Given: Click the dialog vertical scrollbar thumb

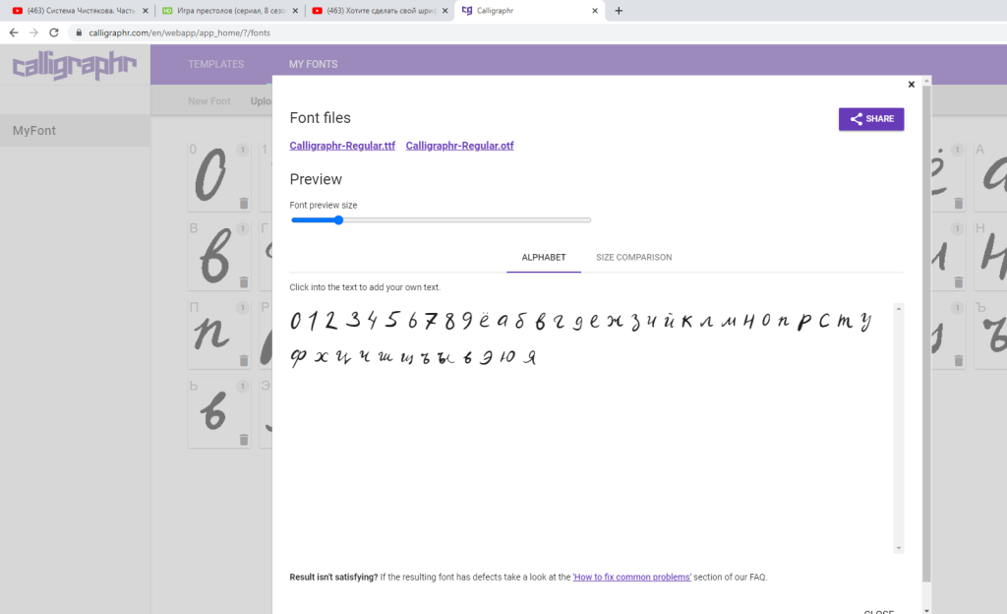Looking at the screenshot, I should pos(926,334).
